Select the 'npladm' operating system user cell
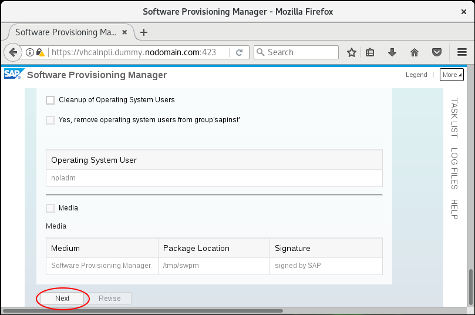Viewport: 475px width, 315px height. point(214,178)
